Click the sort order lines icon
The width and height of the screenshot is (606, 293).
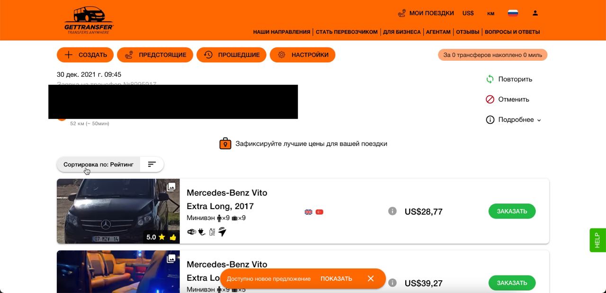151,165
